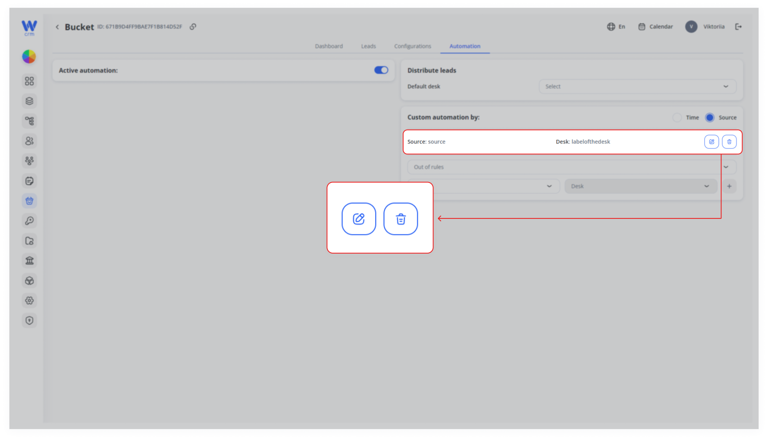768x440 pixels.
Task: Switch to the Configurations tab
Action: pyautogui.click(x=412, y=46)
